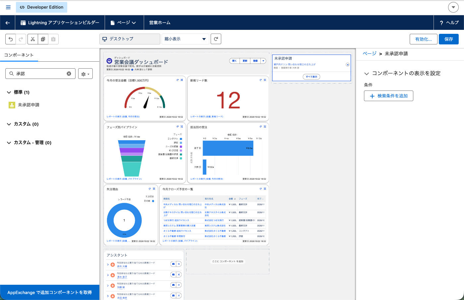Click the 未承認申請 component icon
464x300 pixels.
point(12,105)
